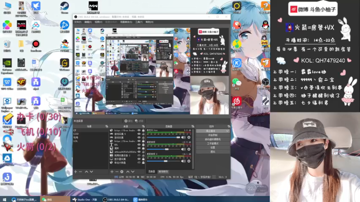Open the 文件(F) menu in OBS
Viewport: 360px width, 202px height.
[x=77, y=22]
